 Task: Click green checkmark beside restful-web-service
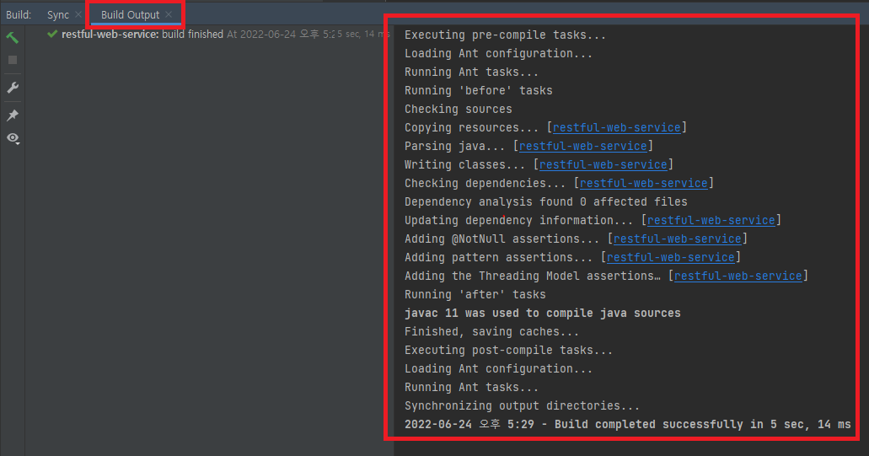[x=52, y=35]
